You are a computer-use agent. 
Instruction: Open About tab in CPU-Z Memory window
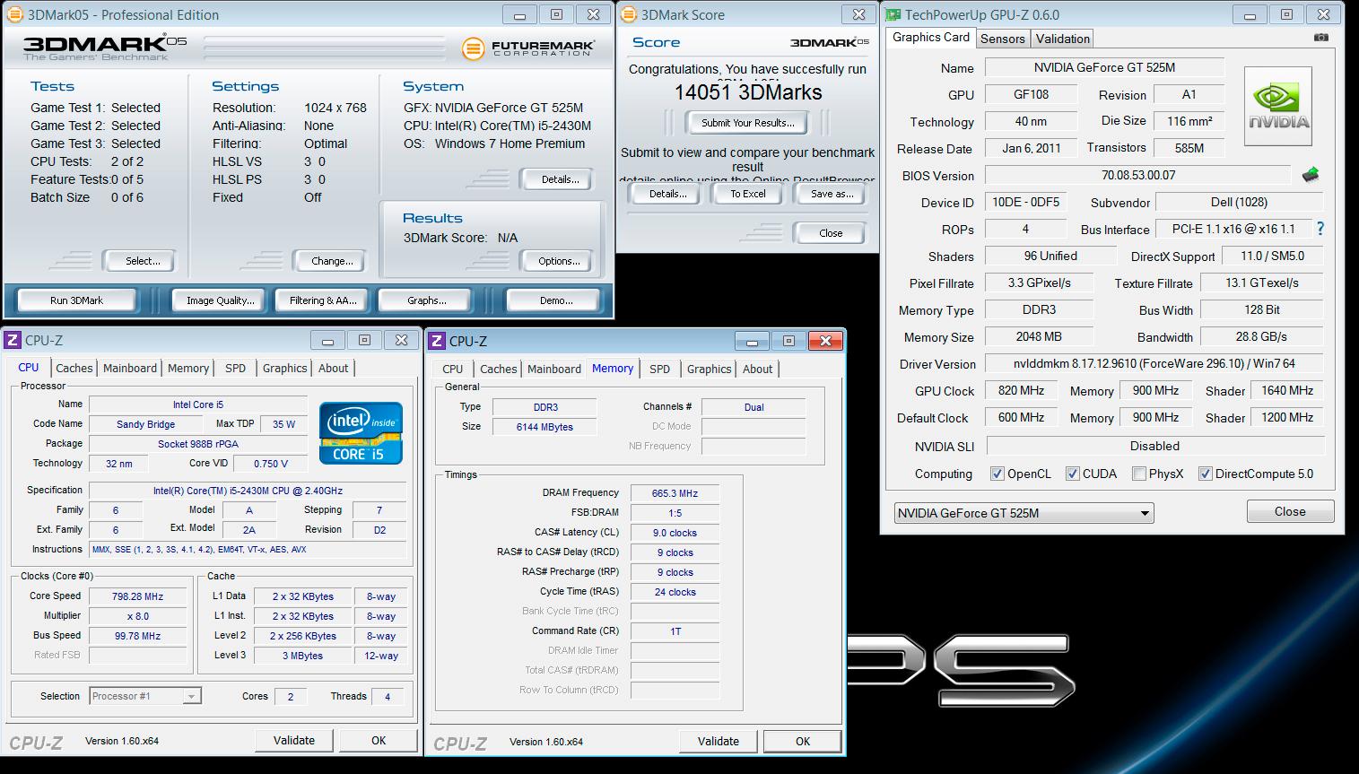(x=757, y=369)
